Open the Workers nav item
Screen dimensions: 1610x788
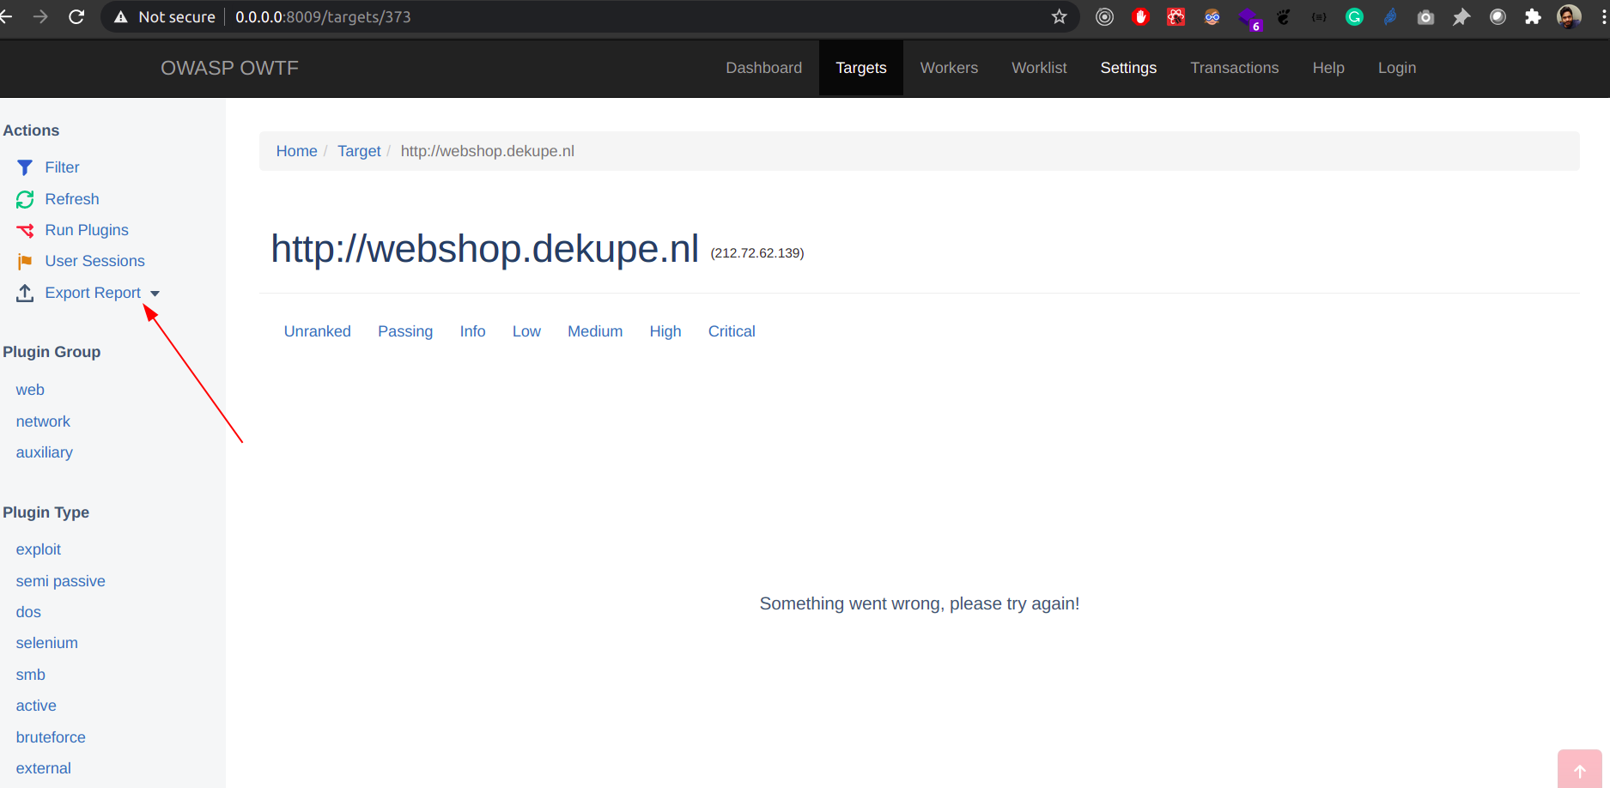[949, 68]
